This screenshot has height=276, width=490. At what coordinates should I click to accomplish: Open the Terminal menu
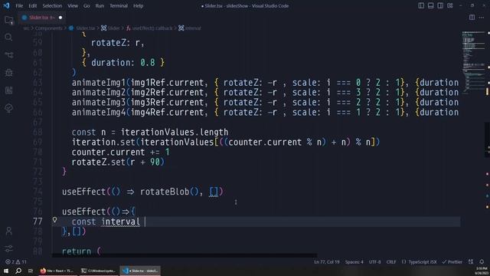(119, 5)
